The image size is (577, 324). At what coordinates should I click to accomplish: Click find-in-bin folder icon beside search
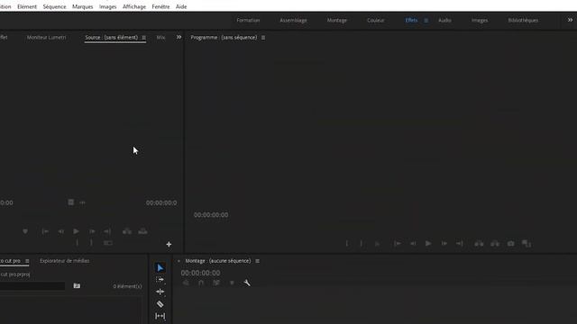coord(77,286)
